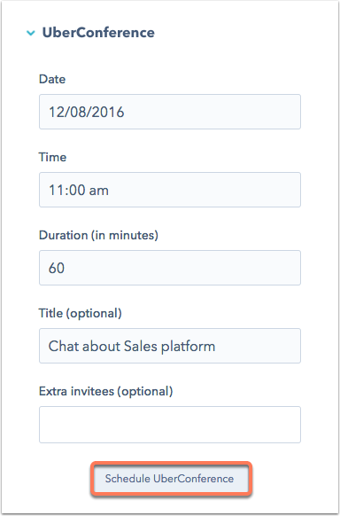Click the Duration input field
The height and width of the screenshot is (516, 340).
[170, 268]
